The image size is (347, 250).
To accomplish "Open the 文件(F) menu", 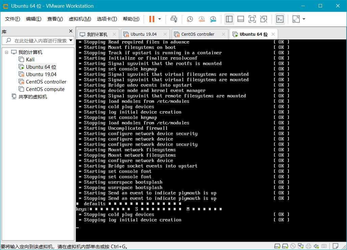I will 13,19.
